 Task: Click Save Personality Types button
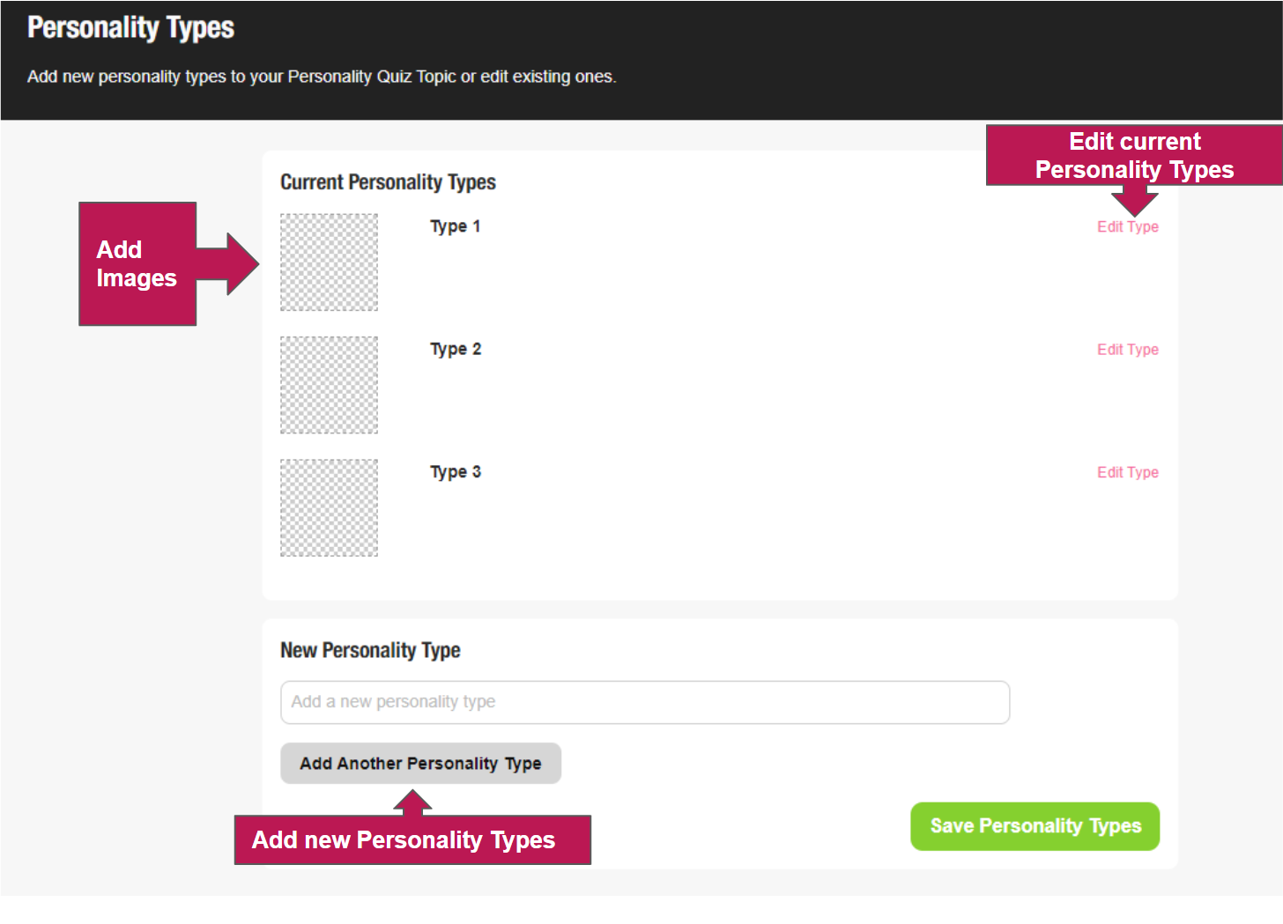tap(1035, 826)
